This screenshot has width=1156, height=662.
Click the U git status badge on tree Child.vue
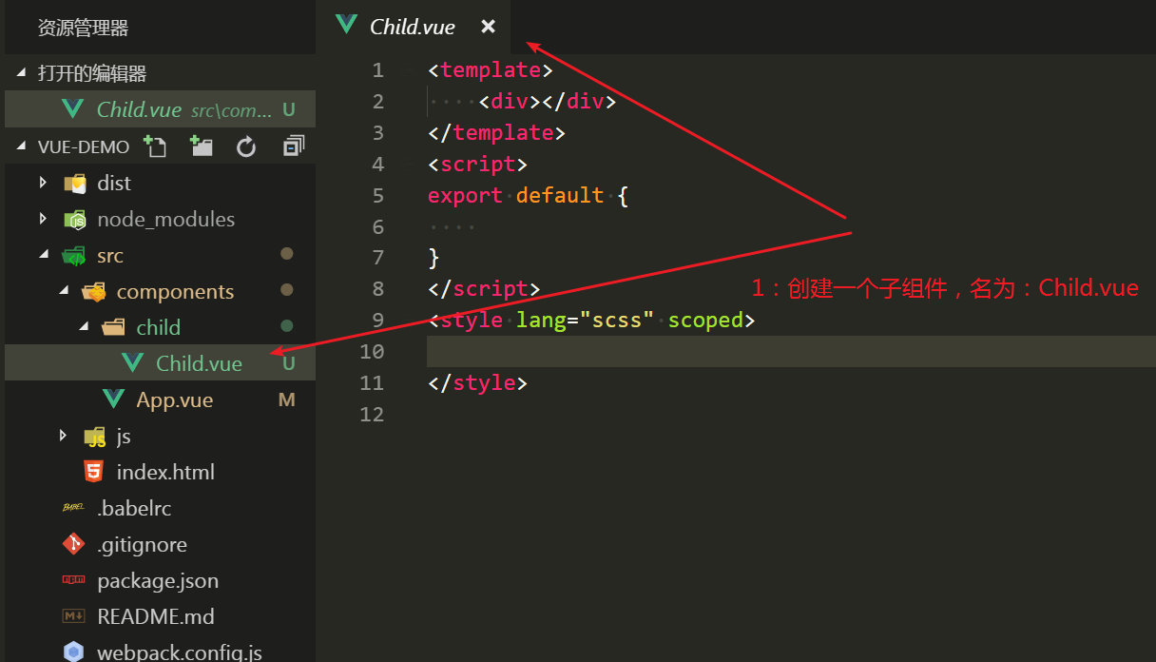tap(288, 363)
